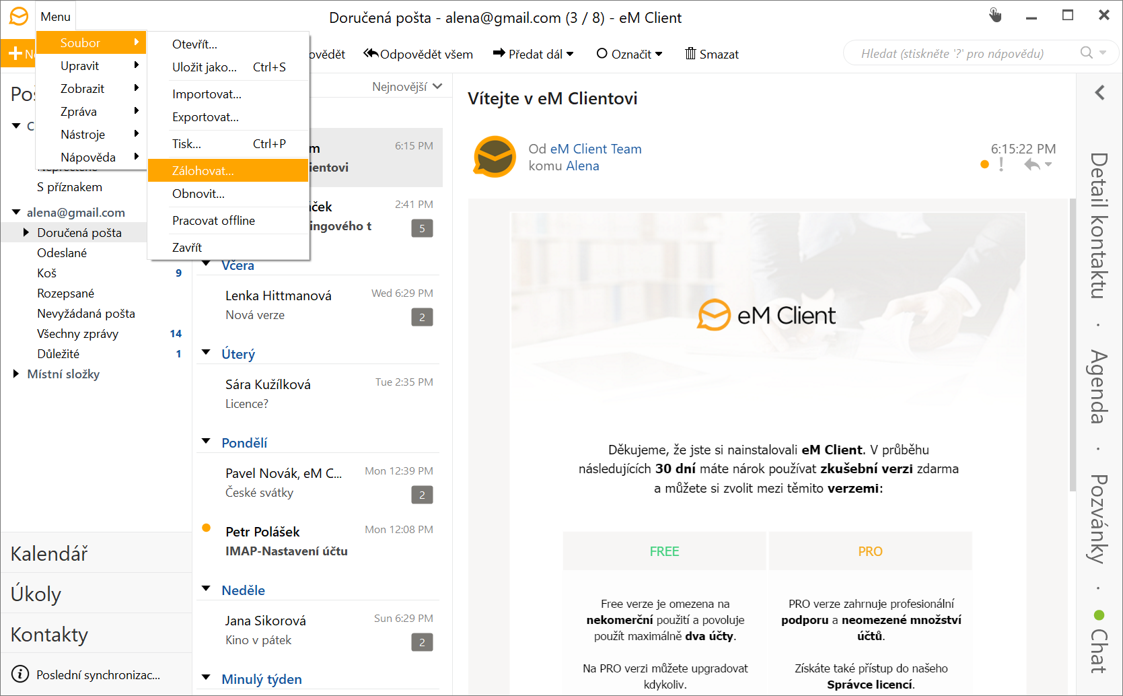Choose Otevřít... from Soubor menu
Viewport: 1123px width, 696px height.
228,44
